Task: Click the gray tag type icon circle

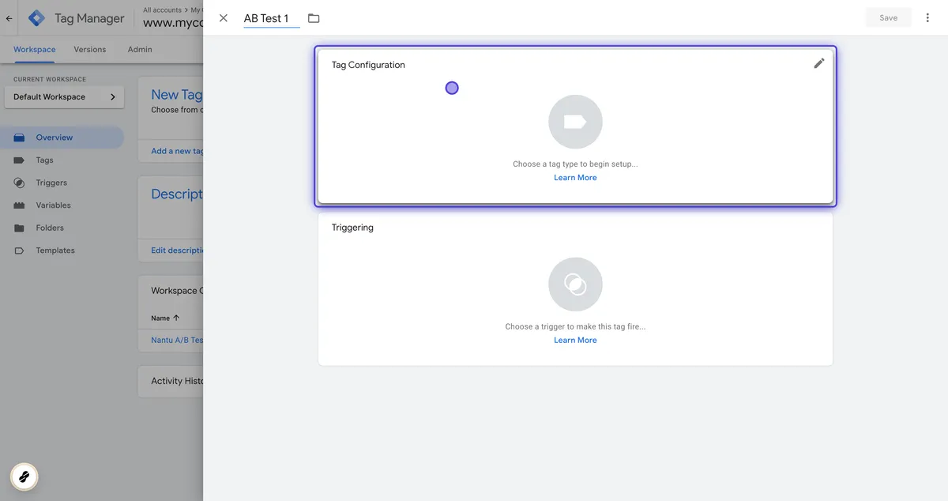Action: point(575,122)
